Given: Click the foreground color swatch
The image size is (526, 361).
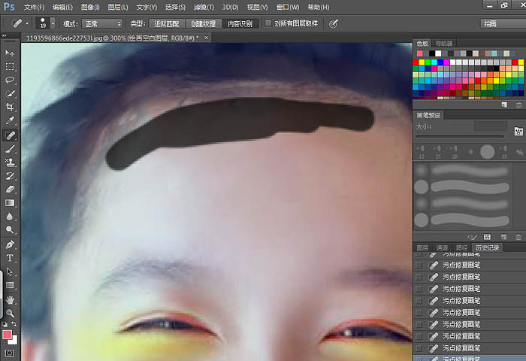Looking at the screenshot, I should [7, 335].
